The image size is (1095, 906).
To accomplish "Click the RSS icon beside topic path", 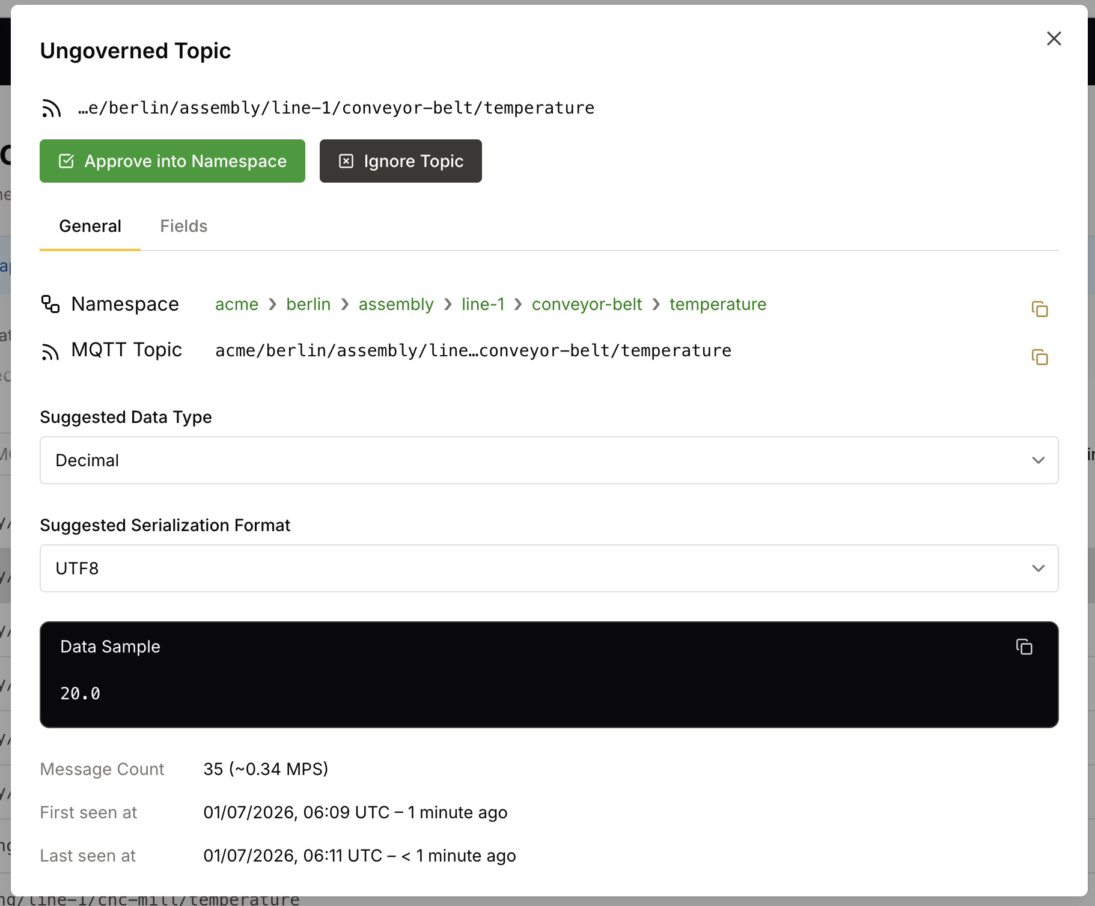I will [x=52, y=108].
